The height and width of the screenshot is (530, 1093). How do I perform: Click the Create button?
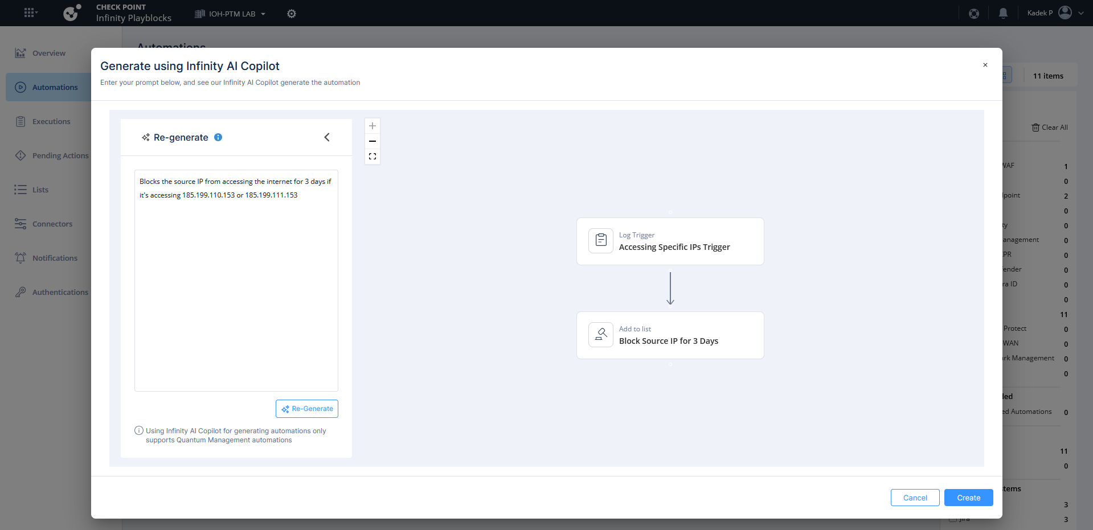click(x=968, y=498)
